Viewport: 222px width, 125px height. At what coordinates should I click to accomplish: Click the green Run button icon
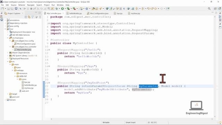tap(62, 9)
